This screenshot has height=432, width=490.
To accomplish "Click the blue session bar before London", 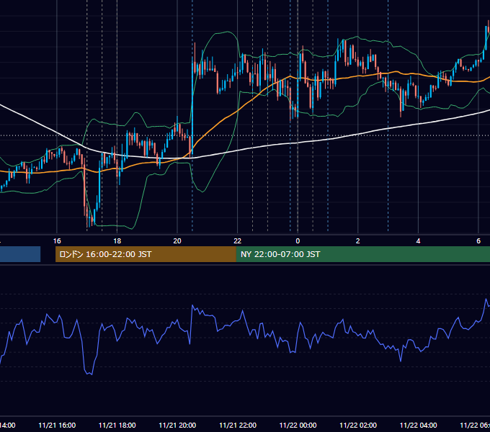I will tap(20, 254).
